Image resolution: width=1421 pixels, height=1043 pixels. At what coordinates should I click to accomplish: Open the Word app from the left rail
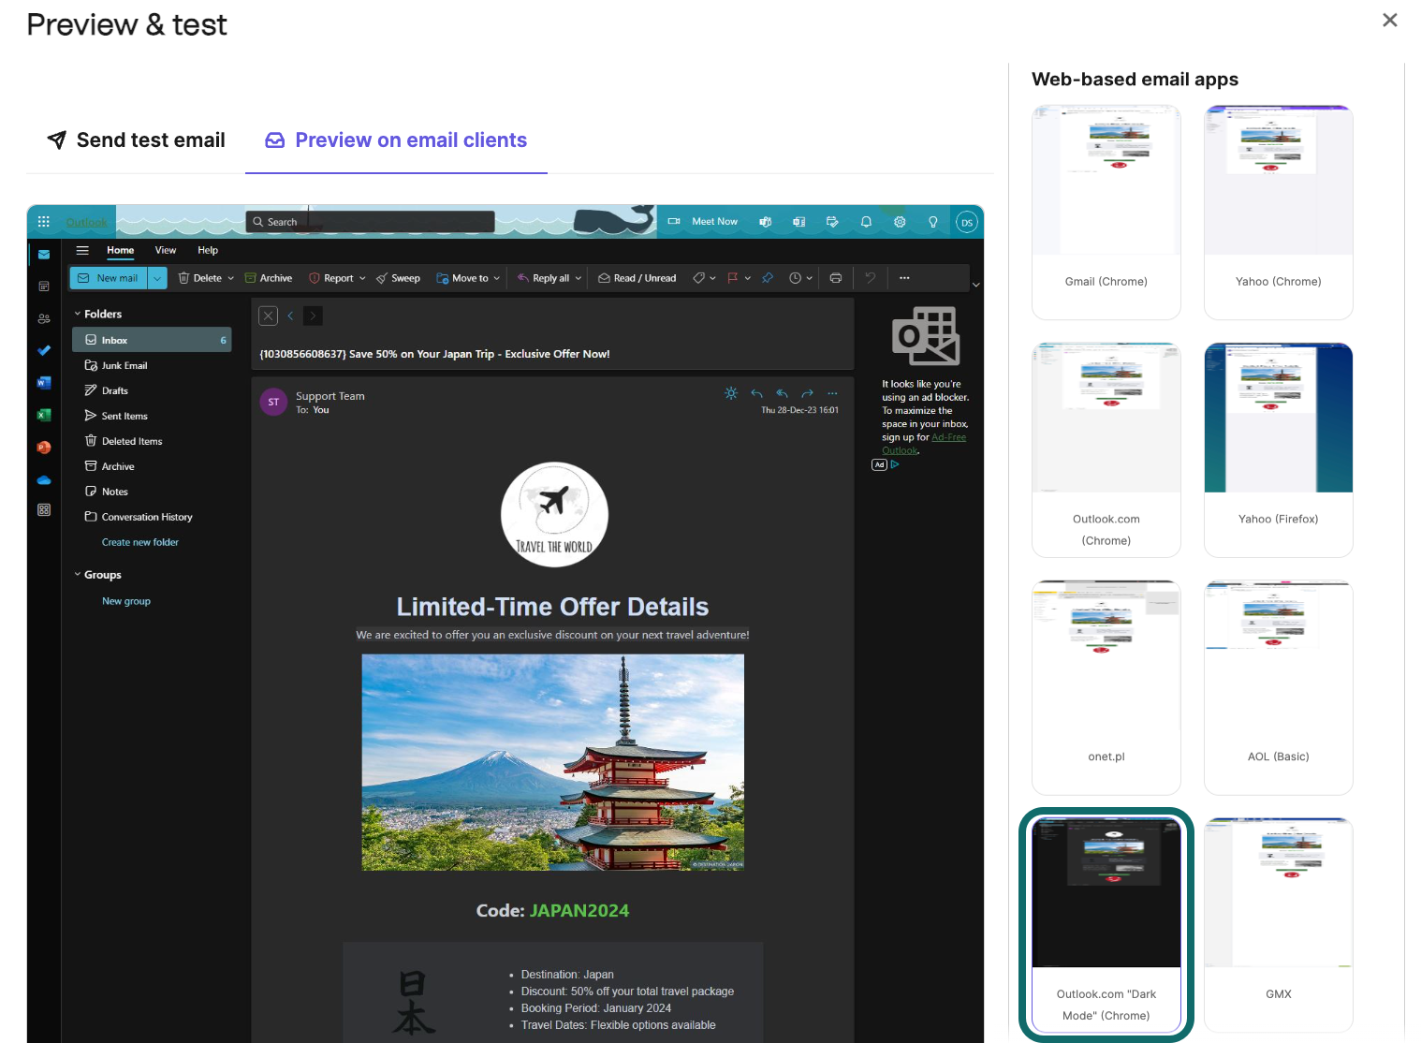[43, 383]
